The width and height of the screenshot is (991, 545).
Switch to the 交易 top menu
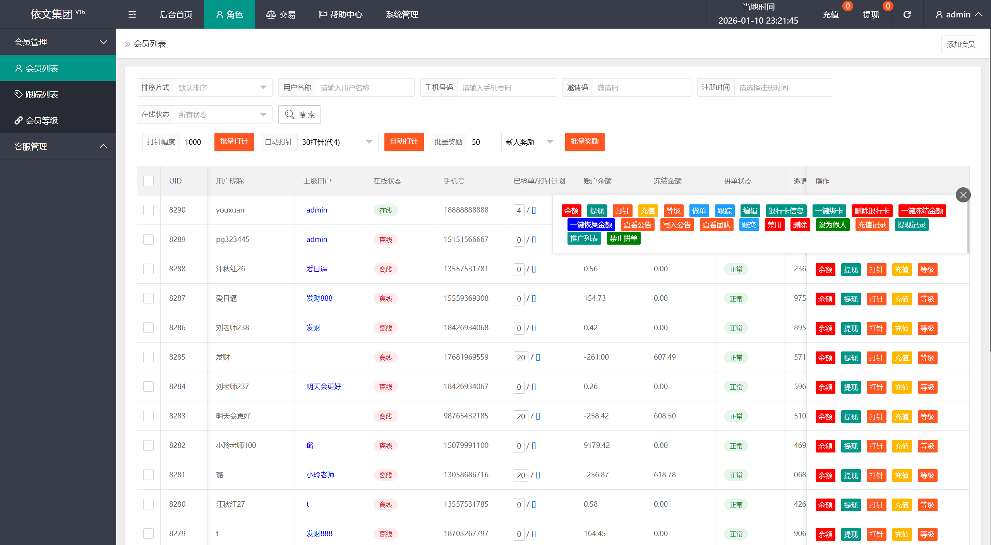click(x=281, y=14)
